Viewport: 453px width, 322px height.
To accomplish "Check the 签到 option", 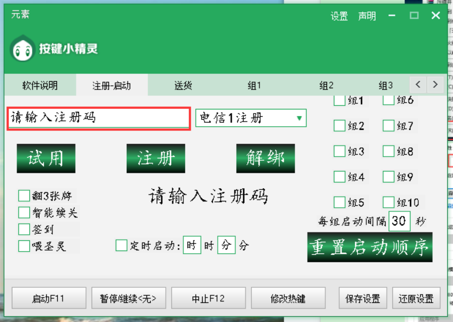I will pyautogui.click(x=24, y=229).
